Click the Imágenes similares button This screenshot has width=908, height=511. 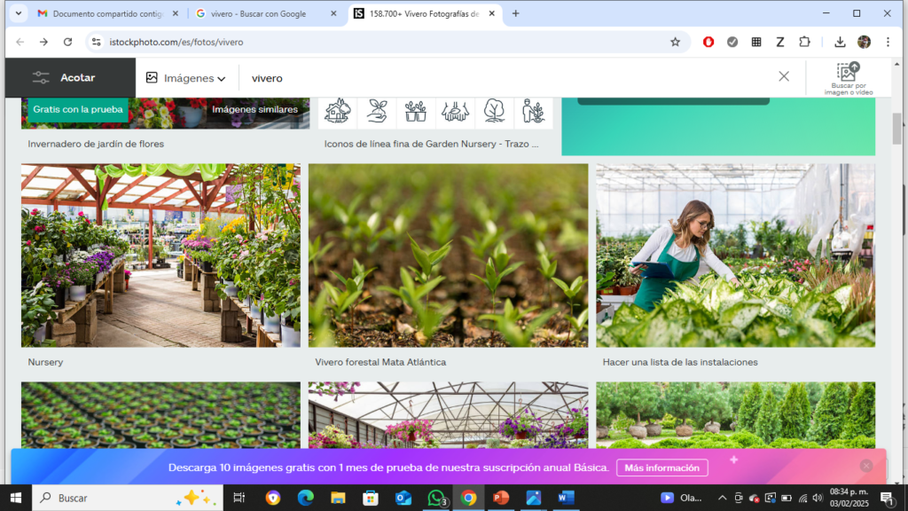[x=254, y=109]
